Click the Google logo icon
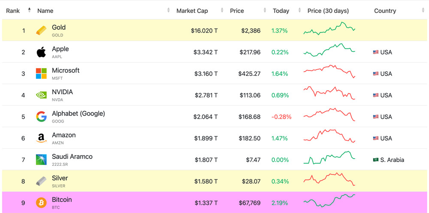Image resolution: width=429 pixels, height=213 pixels. pos(41,117)
